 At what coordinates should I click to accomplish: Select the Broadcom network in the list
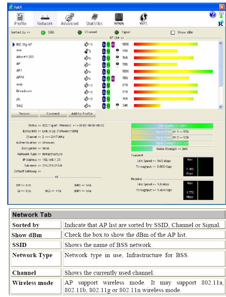point(115,92)
